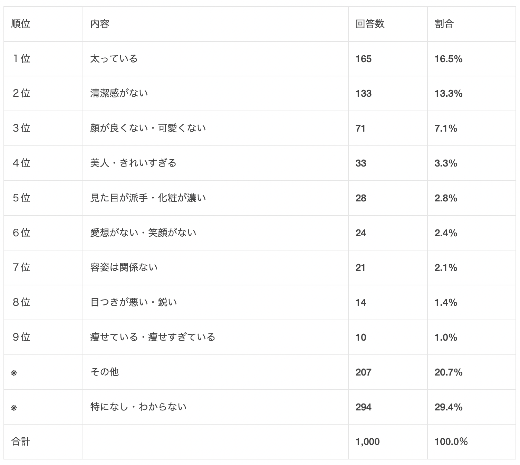Select the 294 response count cell
The image size is (520, 465).
(363, 407)
